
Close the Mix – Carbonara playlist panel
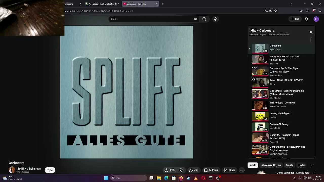click(311, 32)
